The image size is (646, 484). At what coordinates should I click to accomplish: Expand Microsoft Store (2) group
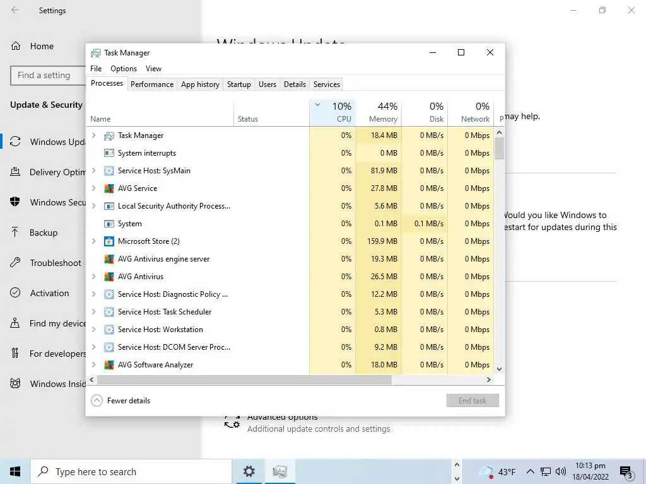[x=94, y=241]
